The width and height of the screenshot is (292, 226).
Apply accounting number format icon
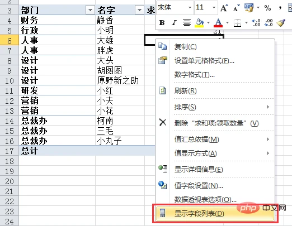pos(249,8)
